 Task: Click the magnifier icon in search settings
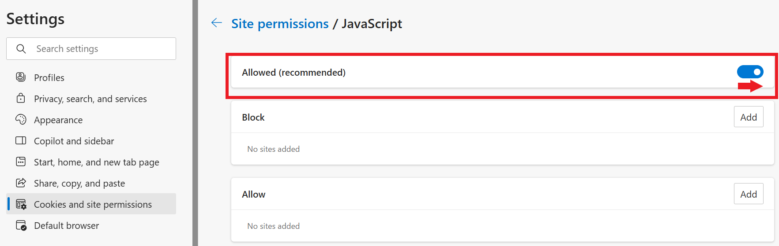tap(21, 48)
